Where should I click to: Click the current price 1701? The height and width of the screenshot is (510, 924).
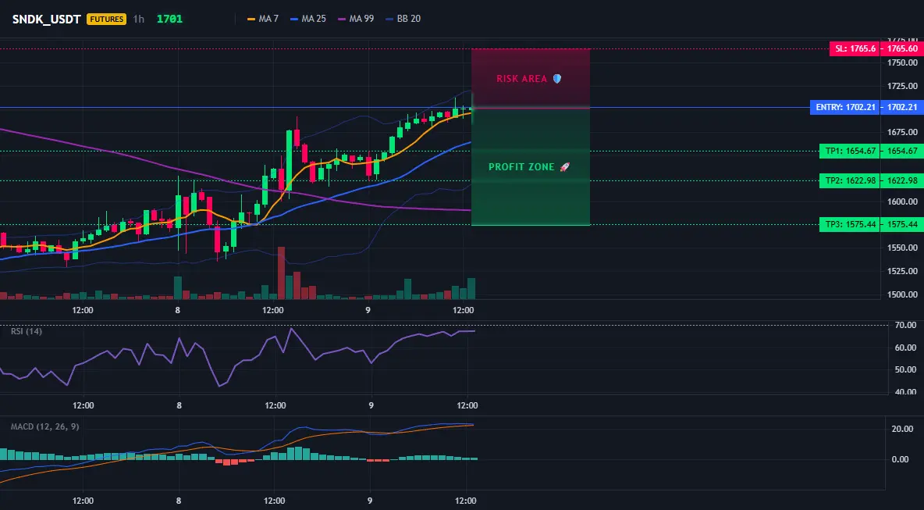(x=169, y=19)
